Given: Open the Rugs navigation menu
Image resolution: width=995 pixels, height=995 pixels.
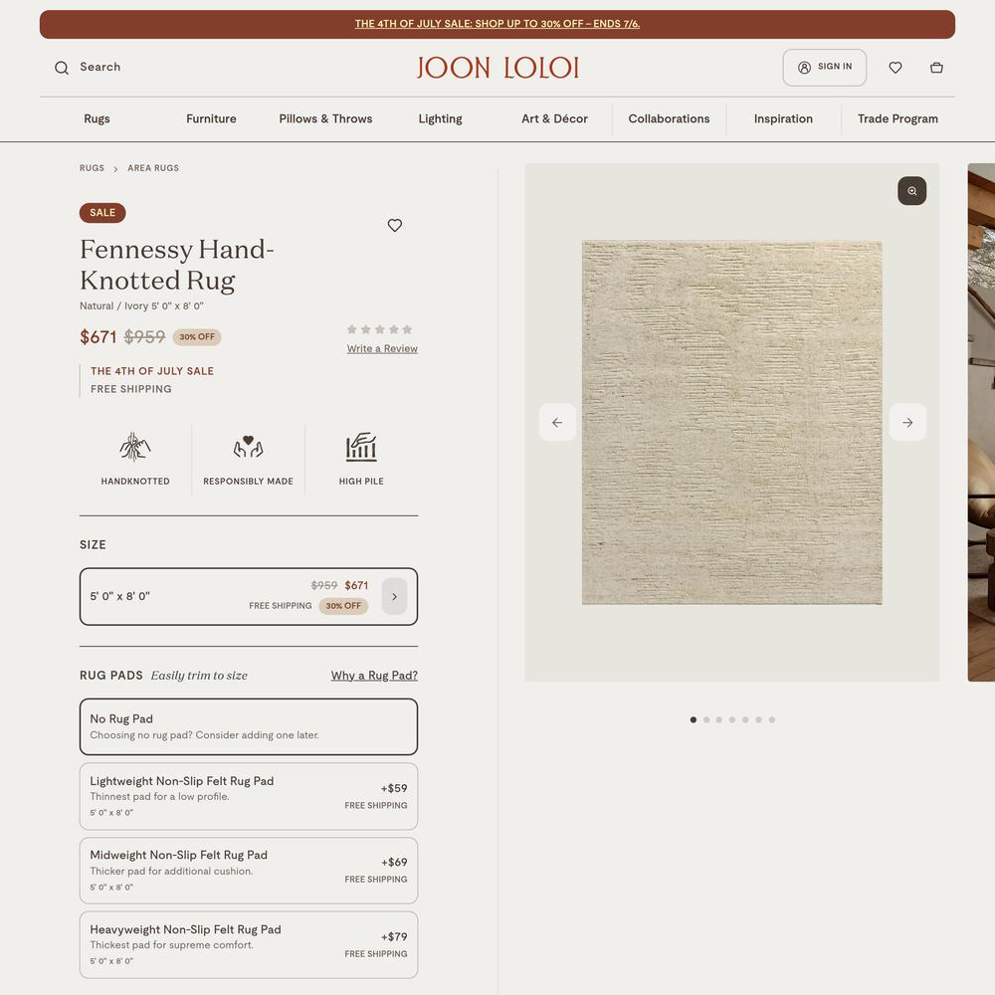Looking at the screenshot, I should pyautogui.click(x=97, y=118).
